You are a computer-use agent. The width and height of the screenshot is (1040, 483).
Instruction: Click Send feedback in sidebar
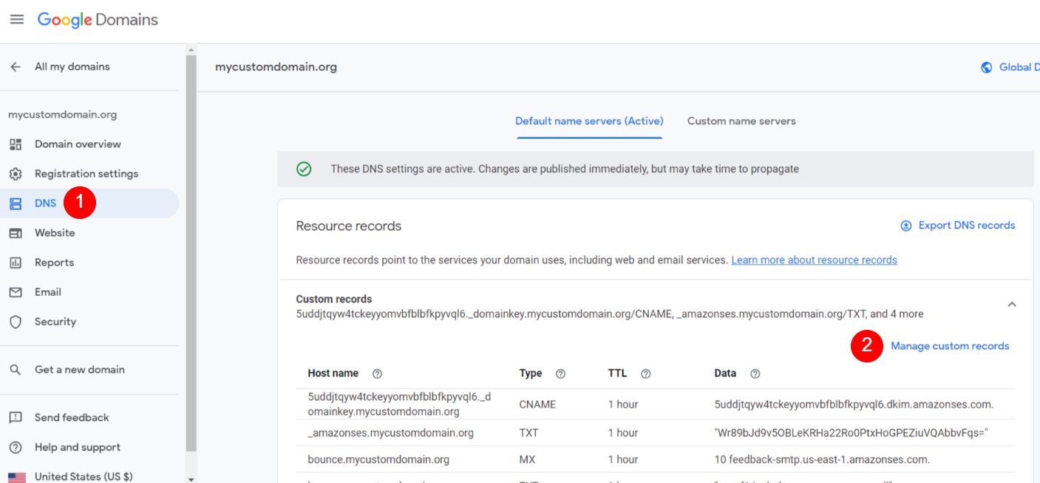[x=71, y=418]
